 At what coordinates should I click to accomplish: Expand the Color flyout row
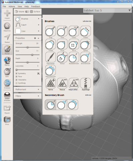27,31
